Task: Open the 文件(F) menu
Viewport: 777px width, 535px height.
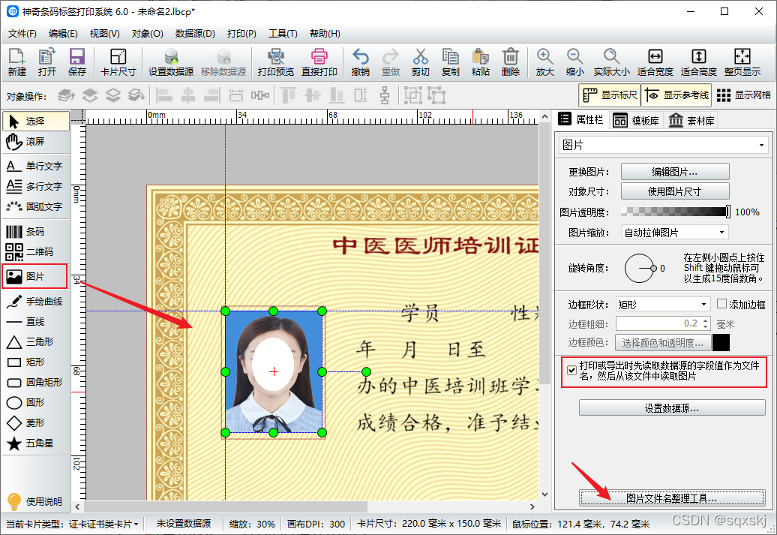Action: tap(22, 34)
